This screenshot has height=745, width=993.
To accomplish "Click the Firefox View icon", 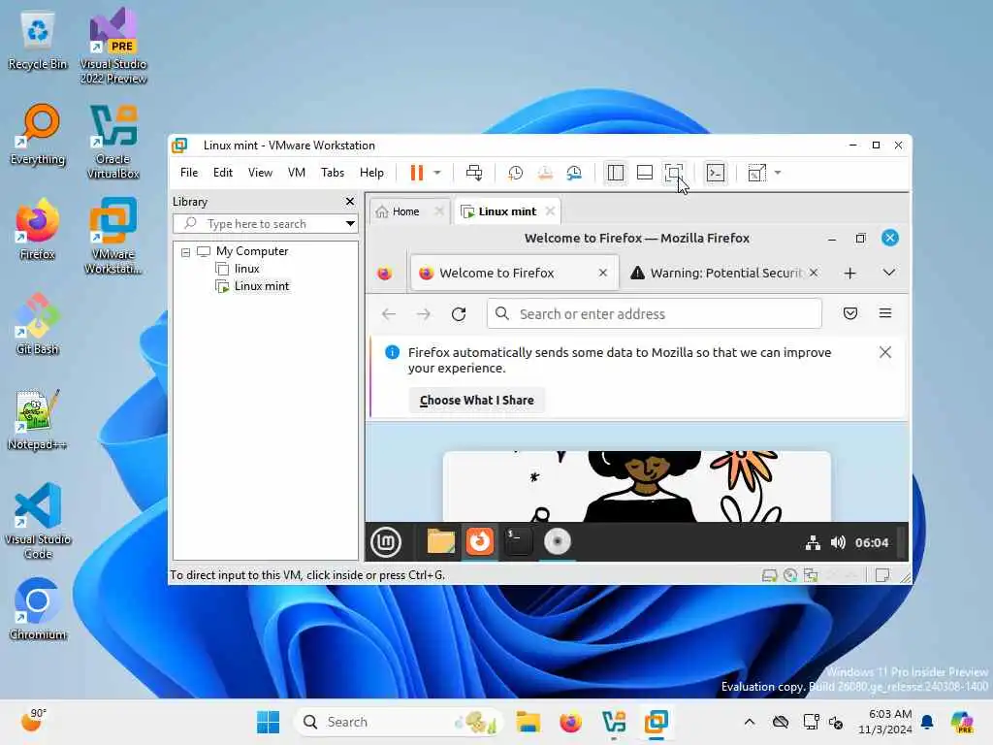I will tap(384, 273).
